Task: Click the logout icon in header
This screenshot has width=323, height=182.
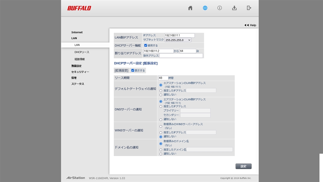Action: click(x=249, y=8)
